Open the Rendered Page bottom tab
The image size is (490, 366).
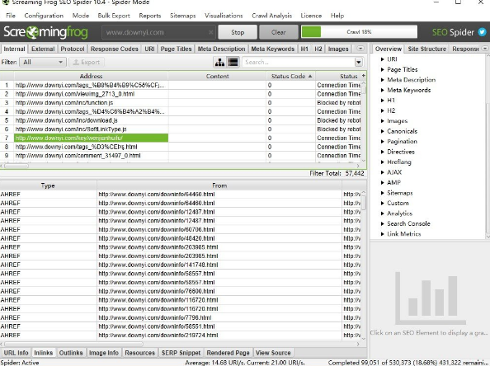[229, 353]
